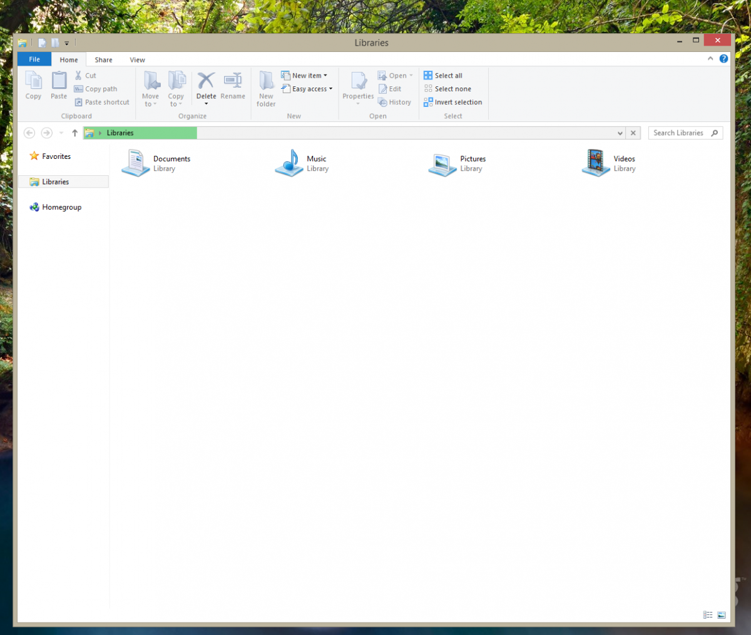Expand address bar history dropdown
The image size is (751, 635).
620,133
